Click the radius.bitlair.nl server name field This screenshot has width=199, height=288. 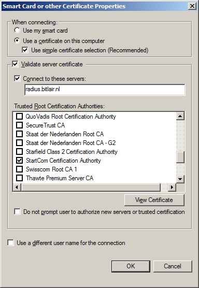pos(105,90)
